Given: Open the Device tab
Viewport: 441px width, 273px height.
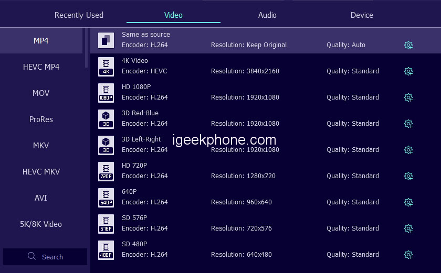Looking at the screenshot, I should pos(362,15).
